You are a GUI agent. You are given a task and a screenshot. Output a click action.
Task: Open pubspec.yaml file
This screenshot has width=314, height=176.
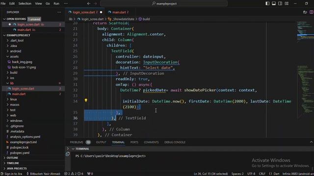[20, 153]
